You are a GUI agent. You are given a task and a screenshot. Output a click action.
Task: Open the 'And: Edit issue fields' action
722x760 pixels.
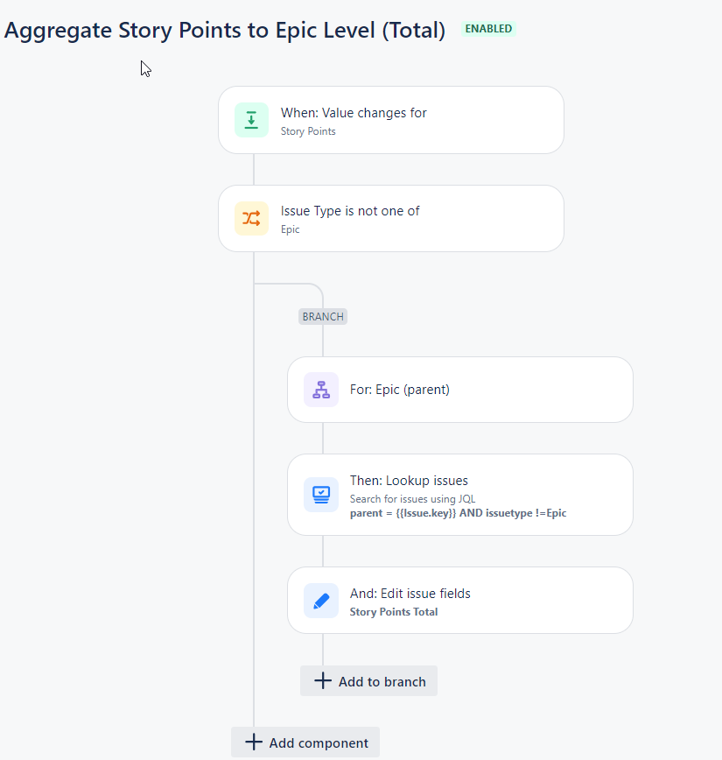point(460,601)
